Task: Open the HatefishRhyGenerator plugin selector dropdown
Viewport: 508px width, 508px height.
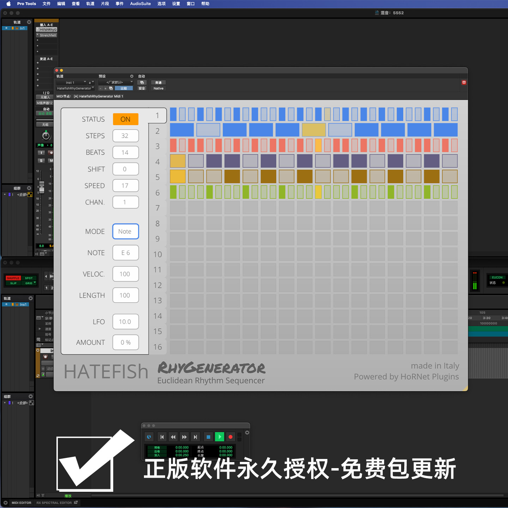Action: click(75, 88)
